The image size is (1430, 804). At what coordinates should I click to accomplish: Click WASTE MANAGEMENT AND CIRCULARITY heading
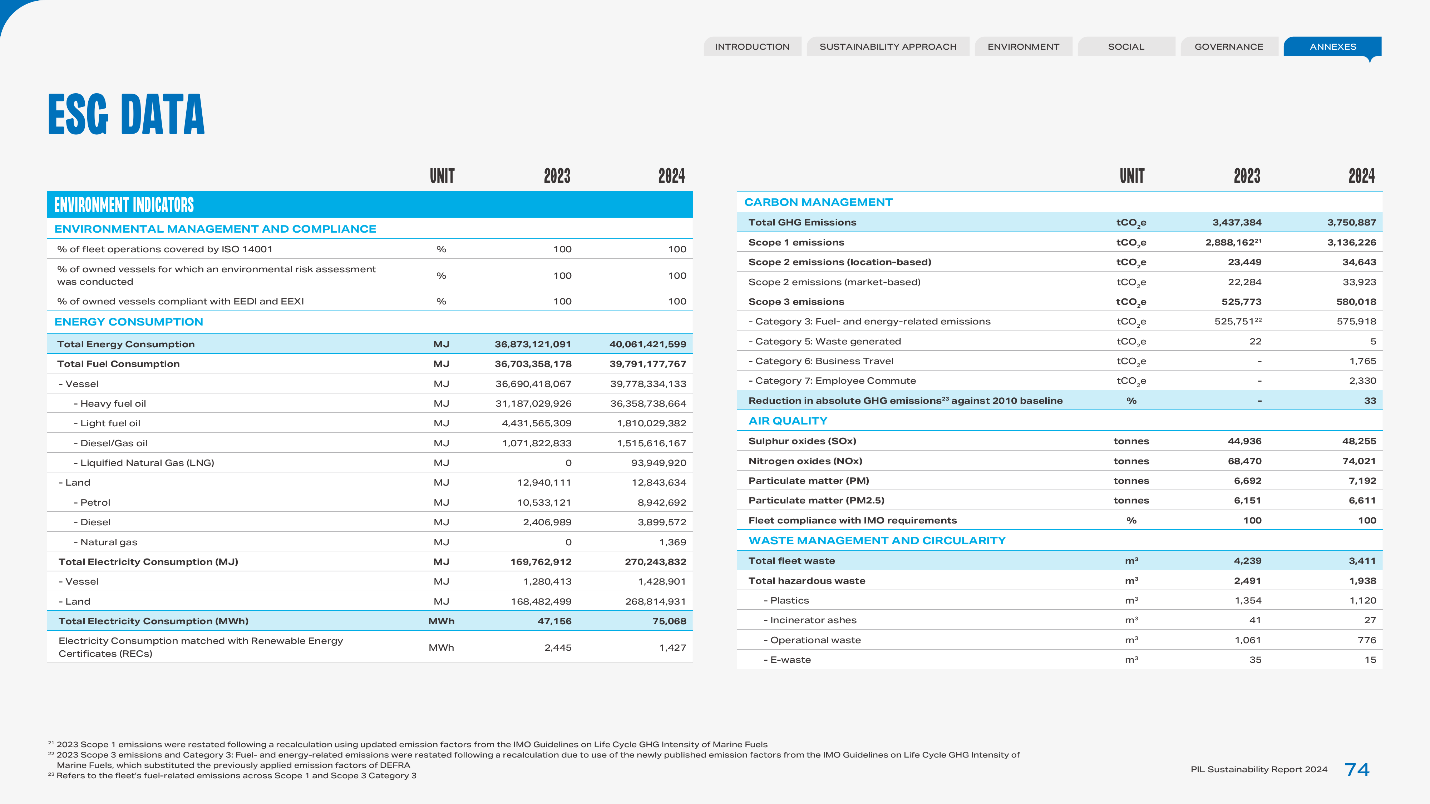877,540
